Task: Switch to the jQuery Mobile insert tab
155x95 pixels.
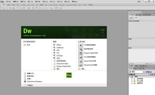Action: 53,5
